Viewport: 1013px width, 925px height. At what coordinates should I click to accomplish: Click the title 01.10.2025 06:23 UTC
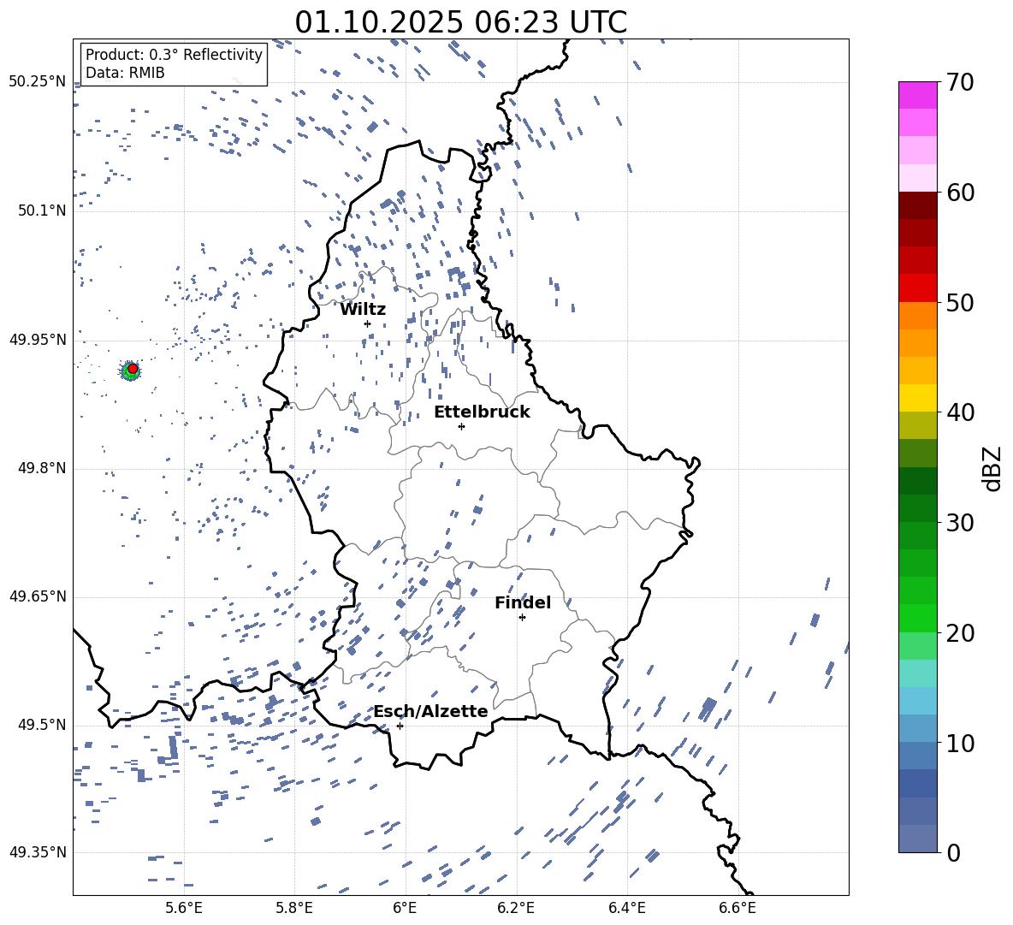coord(460,22)
